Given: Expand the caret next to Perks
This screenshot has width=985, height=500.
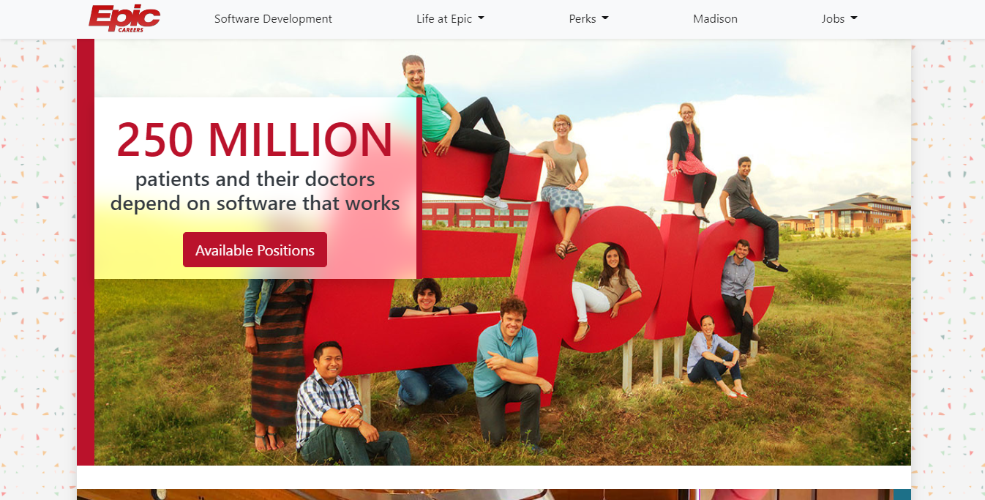Looking at the screenshot, I should click(x=605, y=19).
